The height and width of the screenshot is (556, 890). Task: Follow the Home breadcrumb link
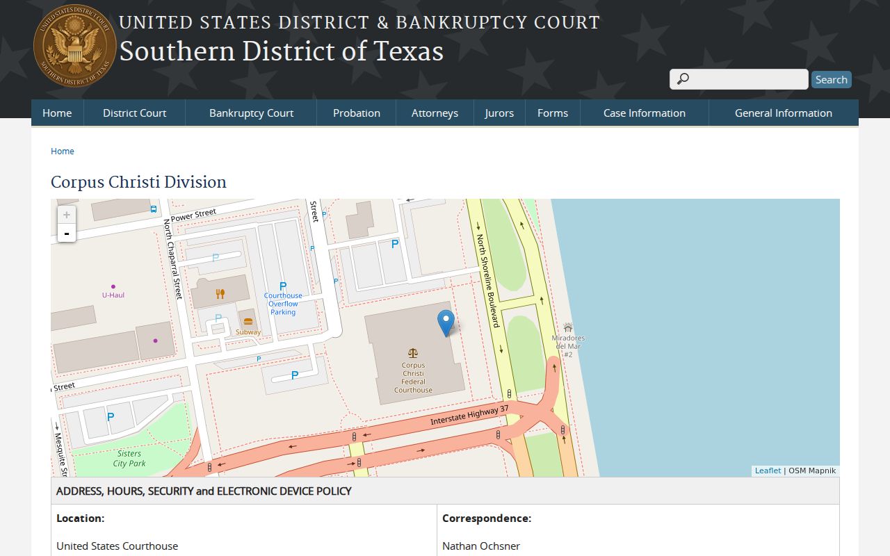[x=63, y=151]
